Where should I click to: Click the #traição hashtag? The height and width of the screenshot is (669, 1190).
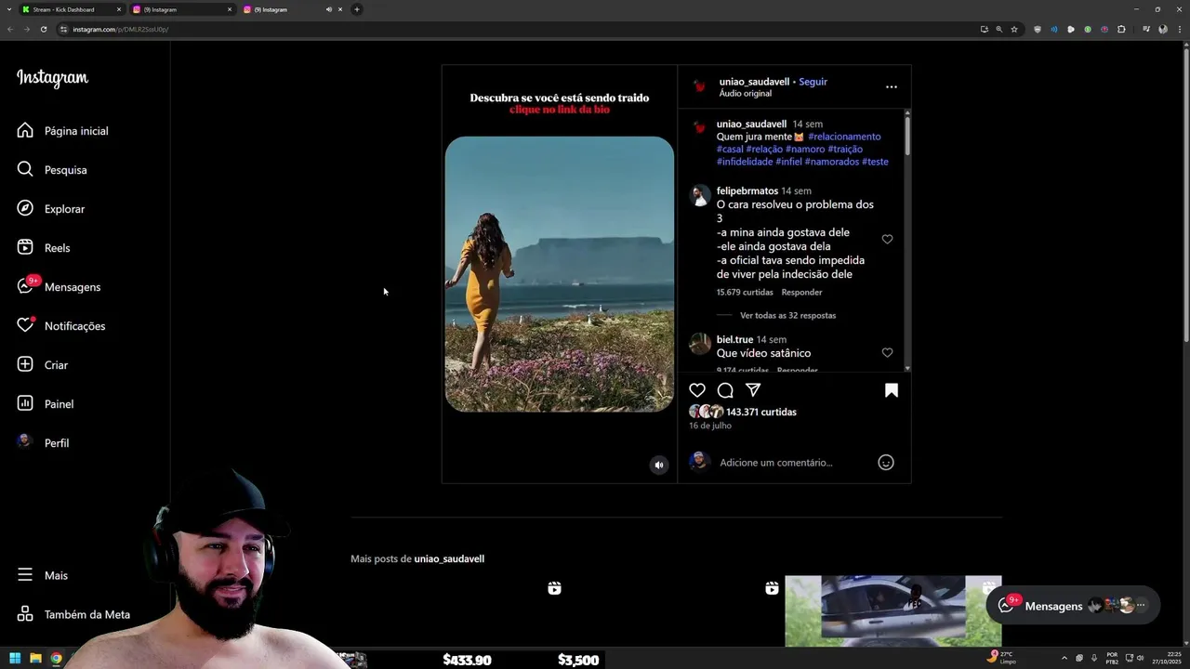coord(845,149)
